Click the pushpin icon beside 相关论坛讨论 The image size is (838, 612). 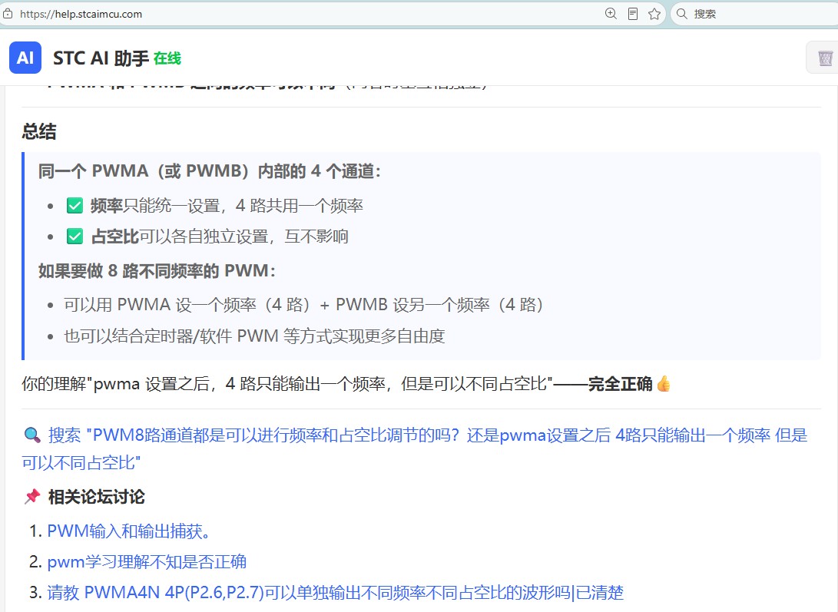click(x=32, y=497)
